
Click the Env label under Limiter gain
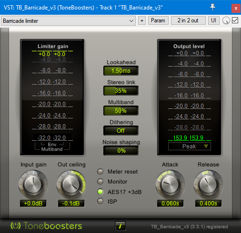(x=52, y=145)
